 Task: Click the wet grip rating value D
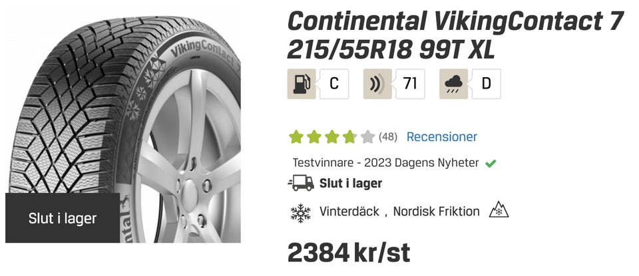point(486,84)
